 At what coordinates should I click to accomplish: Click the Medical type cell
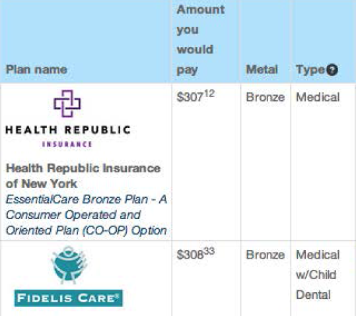point(318,98)
